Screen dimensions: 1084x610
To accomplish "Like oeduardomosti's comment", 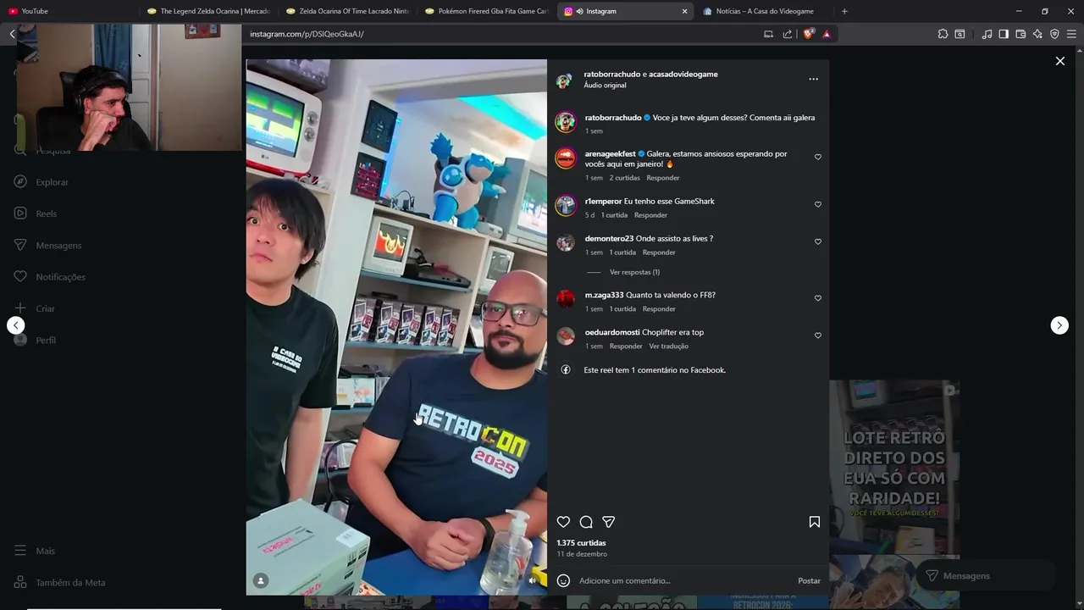I will (818, 335).
